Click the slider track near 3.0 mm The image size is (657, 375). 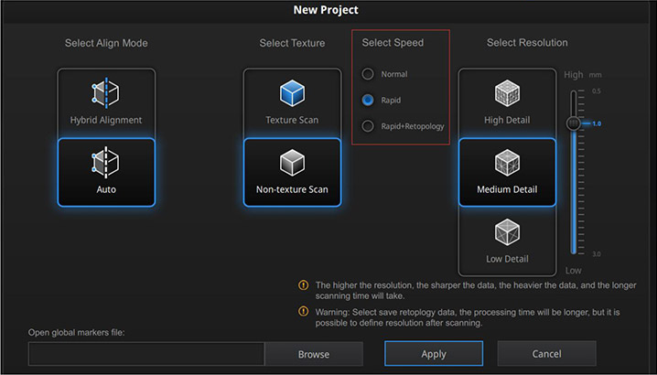coord(574,252)
